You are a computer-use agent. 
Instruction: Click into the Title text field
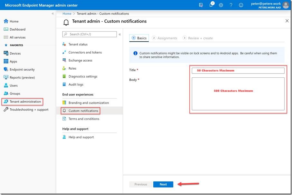(238, 71)
